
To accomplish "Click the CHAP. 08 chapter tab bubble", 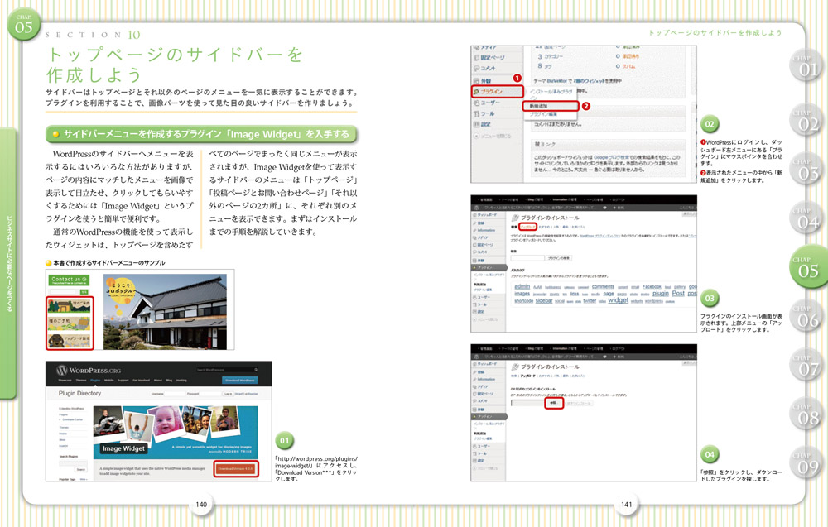I will click(x=808, y=414).
